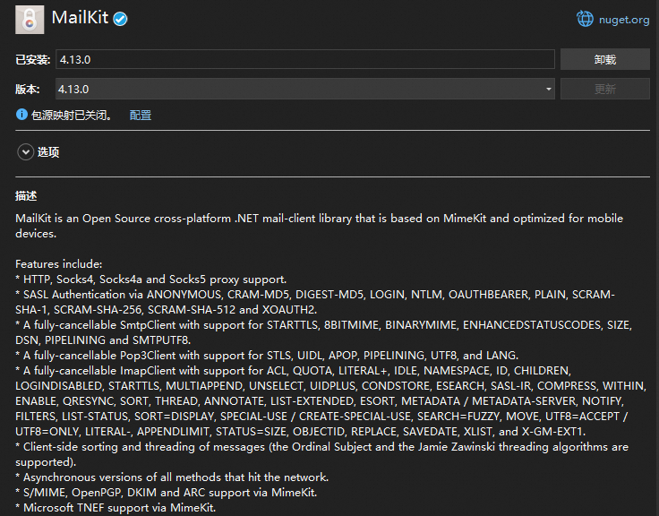This screenshot has width=659, height=516.
Task: Click the 卸载 uninstall button
Action: [x=604, y=59]
